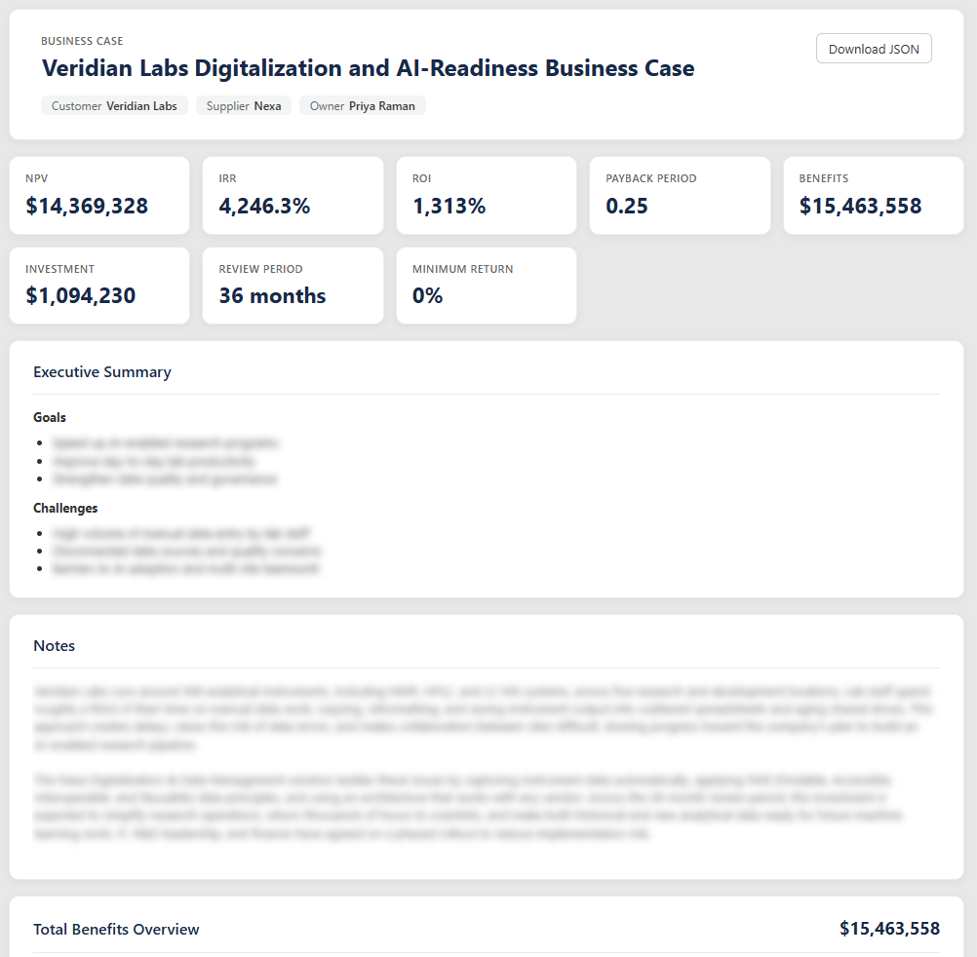Viewport: 977px width, 957px height.
Task: Click the business case main title
Action: 368,68
